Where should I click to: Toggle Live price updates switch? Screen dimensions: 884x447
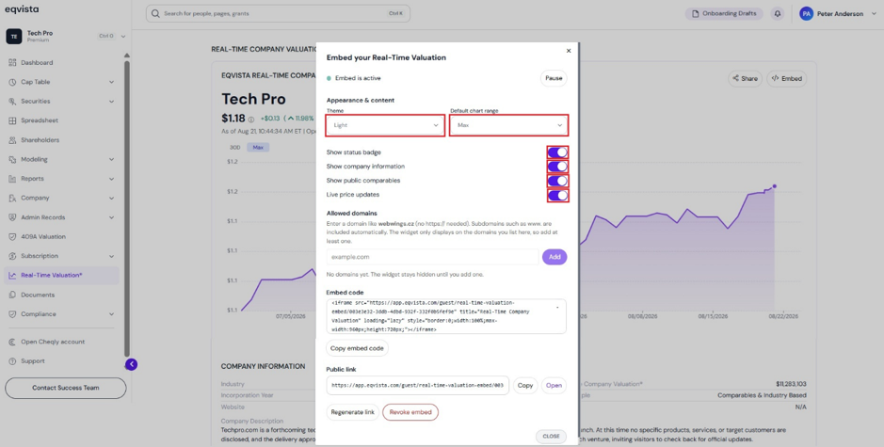557,195
